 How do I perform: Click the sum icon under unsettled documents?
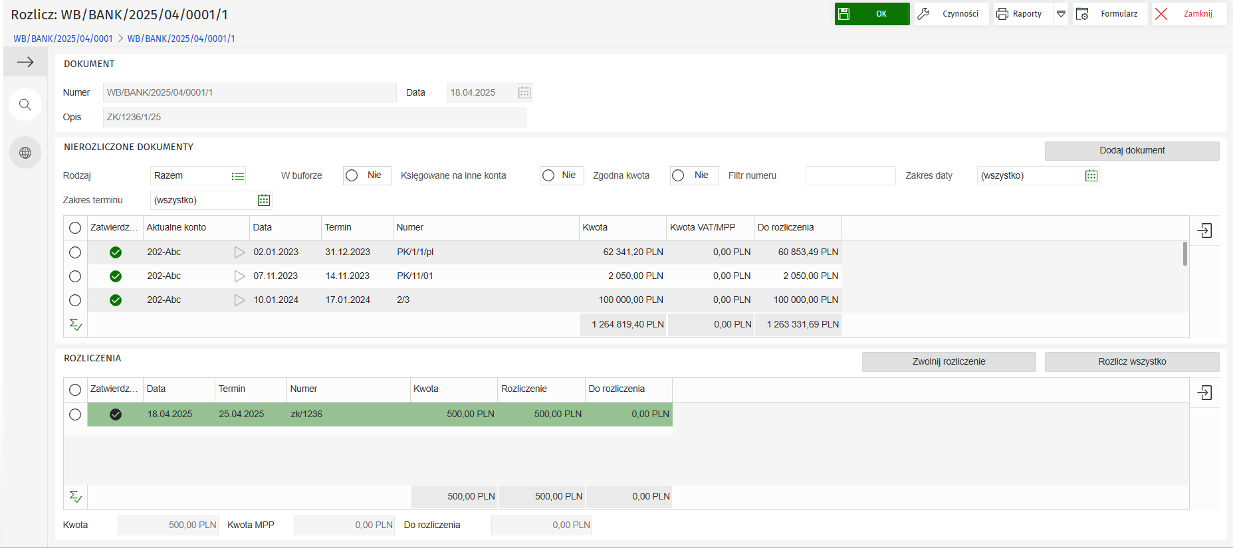pos(76,325)
